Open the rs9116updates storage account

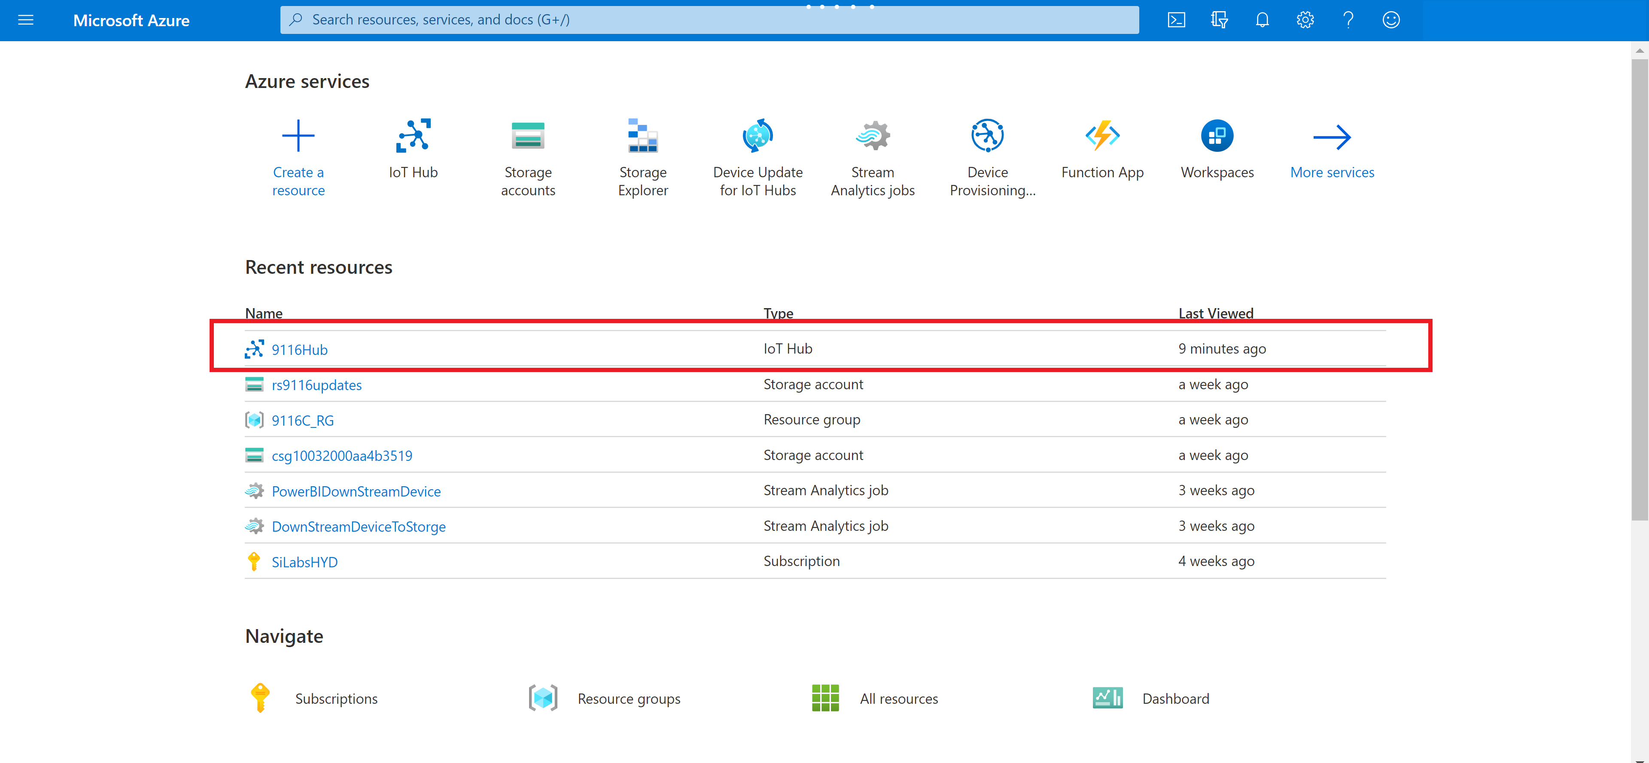(x=317, y=385)
